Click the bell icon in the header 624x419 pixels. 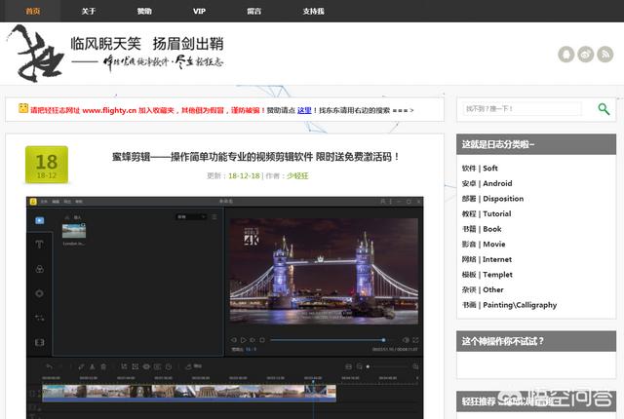point(566,55)
